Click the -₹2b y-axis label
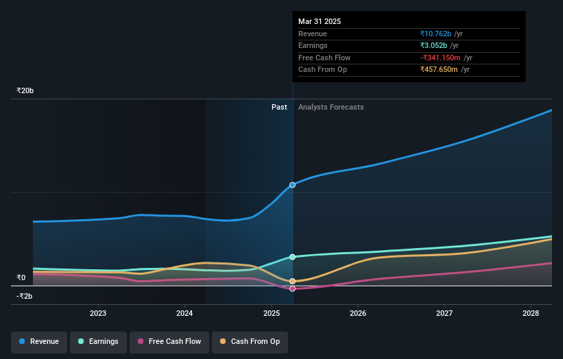 coord(25,296)
